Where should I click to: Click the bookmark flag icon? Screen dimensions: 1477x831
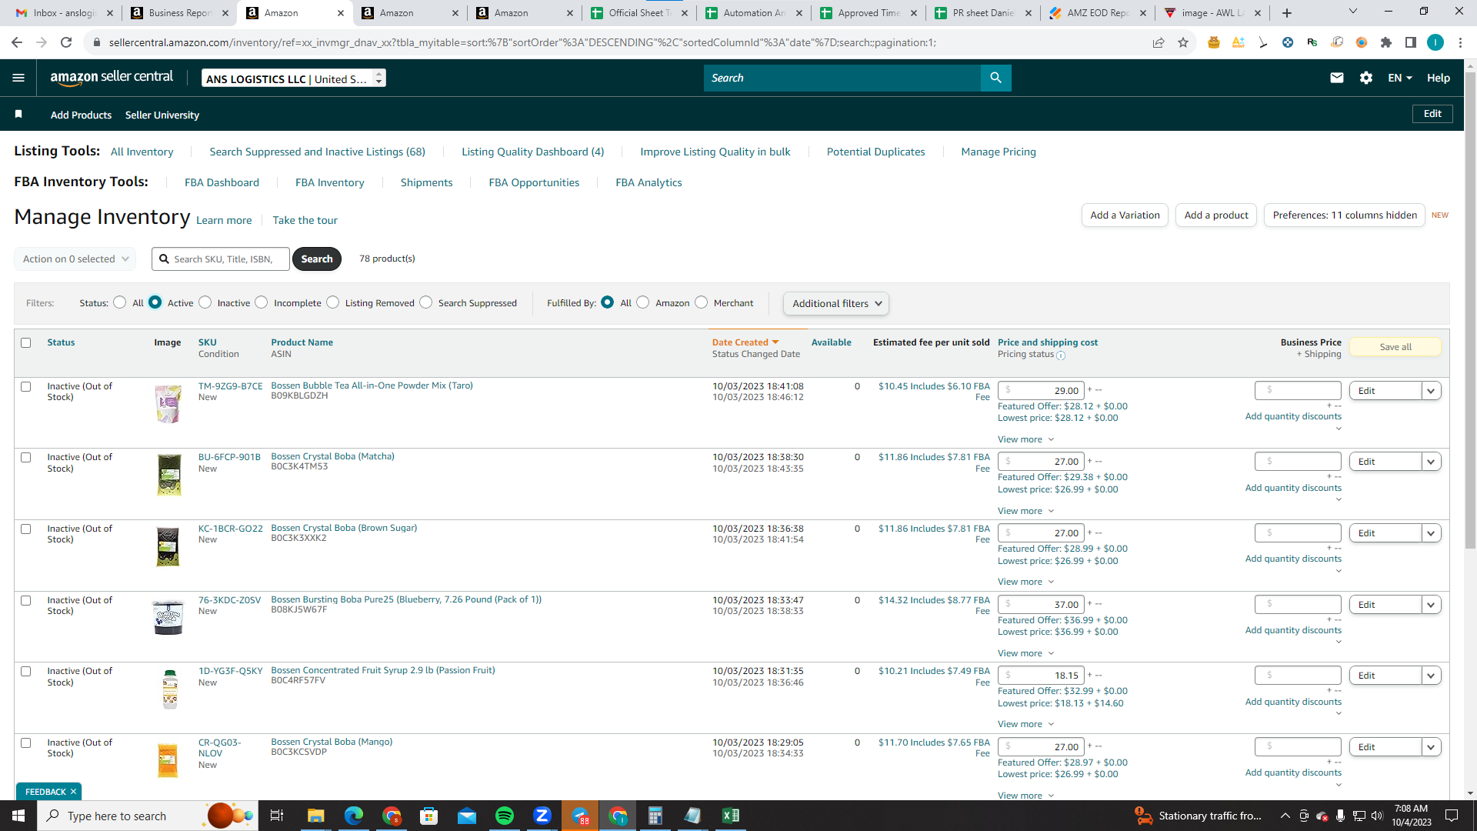click(x=18, y=115)
